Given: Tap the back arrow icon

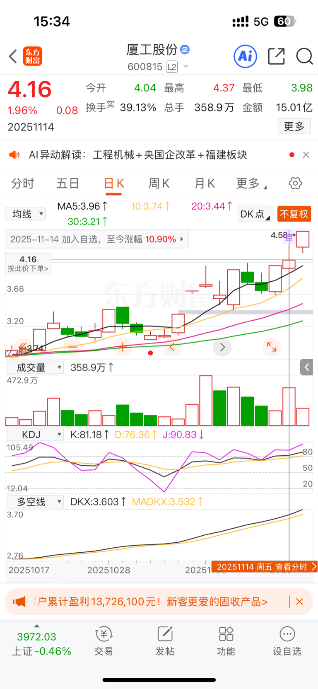Looking at the screenshot, I should (x=13, y=56).
